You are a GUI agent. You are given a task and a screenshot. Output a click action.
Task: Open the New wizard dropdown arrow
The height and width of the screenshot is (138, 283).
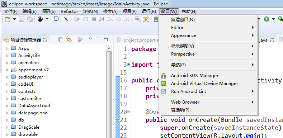[14, 19]
